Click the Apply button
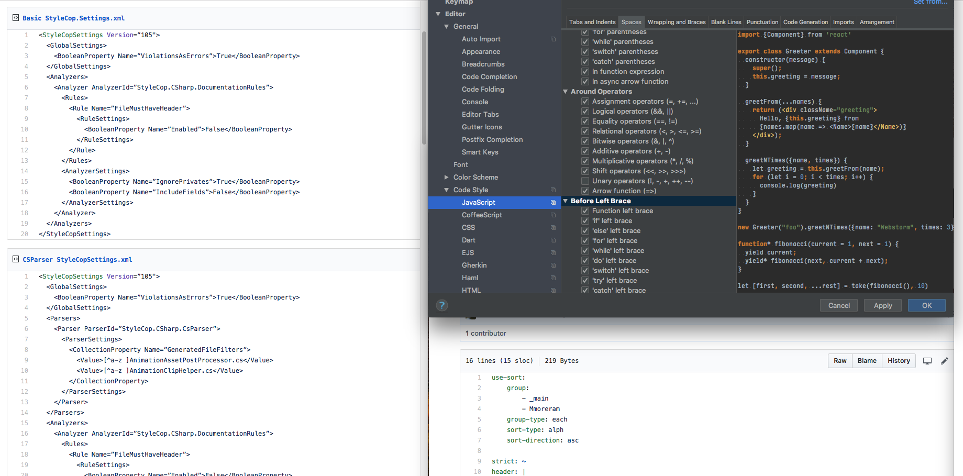Image resolution: width=963 pixels, height=476 pixels. [883, 305]
